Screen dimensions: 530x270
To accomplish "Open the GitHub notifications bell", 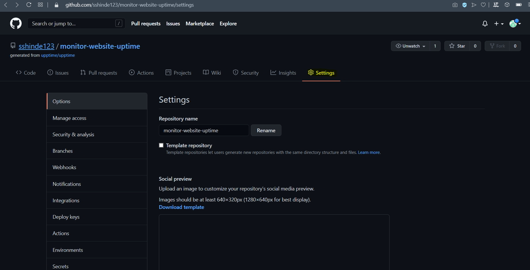I will coord(485,23).
